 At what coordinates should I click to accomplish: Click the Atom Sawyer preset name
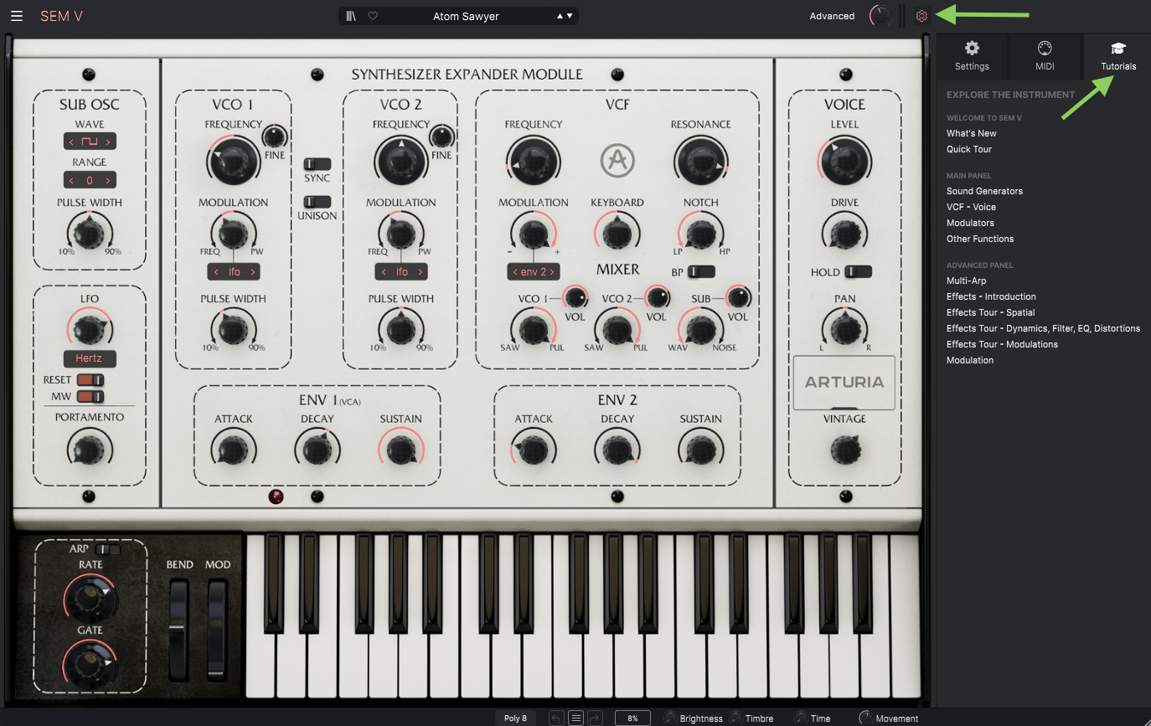[x=466, y=16]
